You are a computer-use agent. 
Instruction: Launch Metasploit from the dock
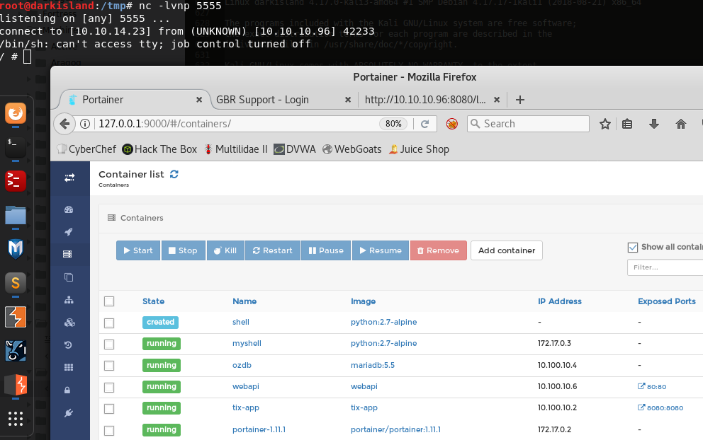tap(16, 249)
